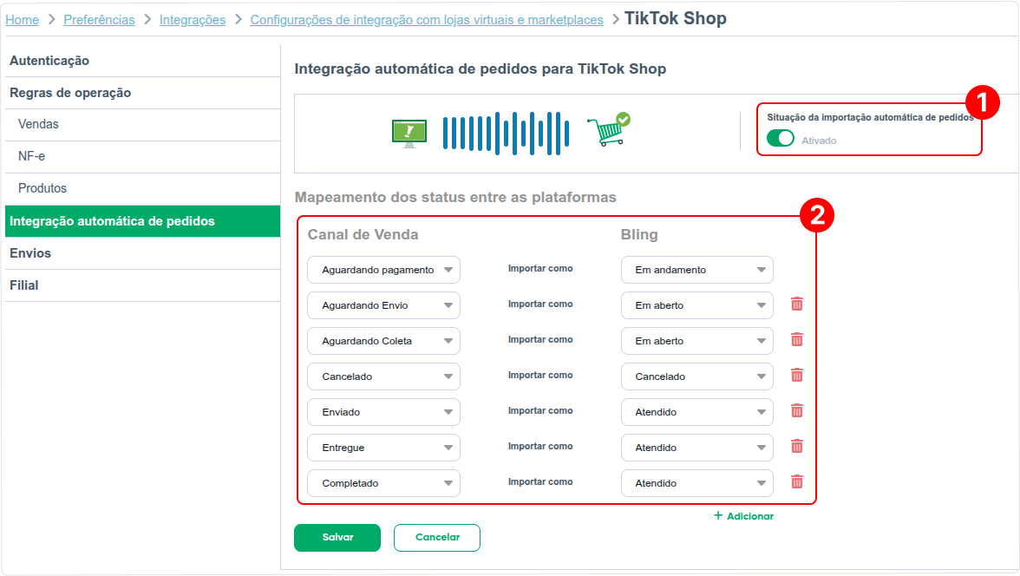Viewport: 1020px width, 576px height.
Task: Open the Aguardando pagamento channel dropdown
Action: pyautogui.click(x=383, y=270)
